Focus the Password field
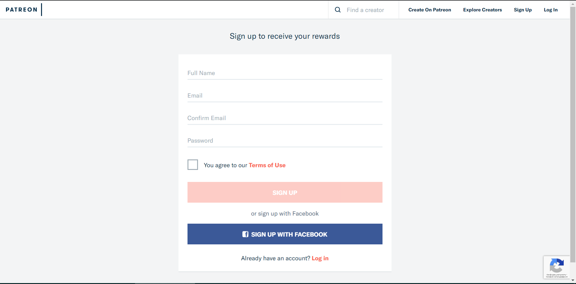 coord(285,140)
